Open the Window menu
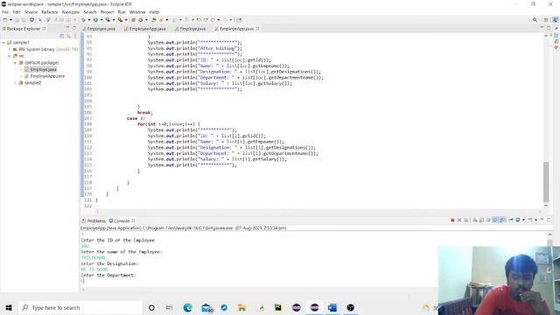The height and width of the screenshot is (315, 560). click(x=137, y=12)
